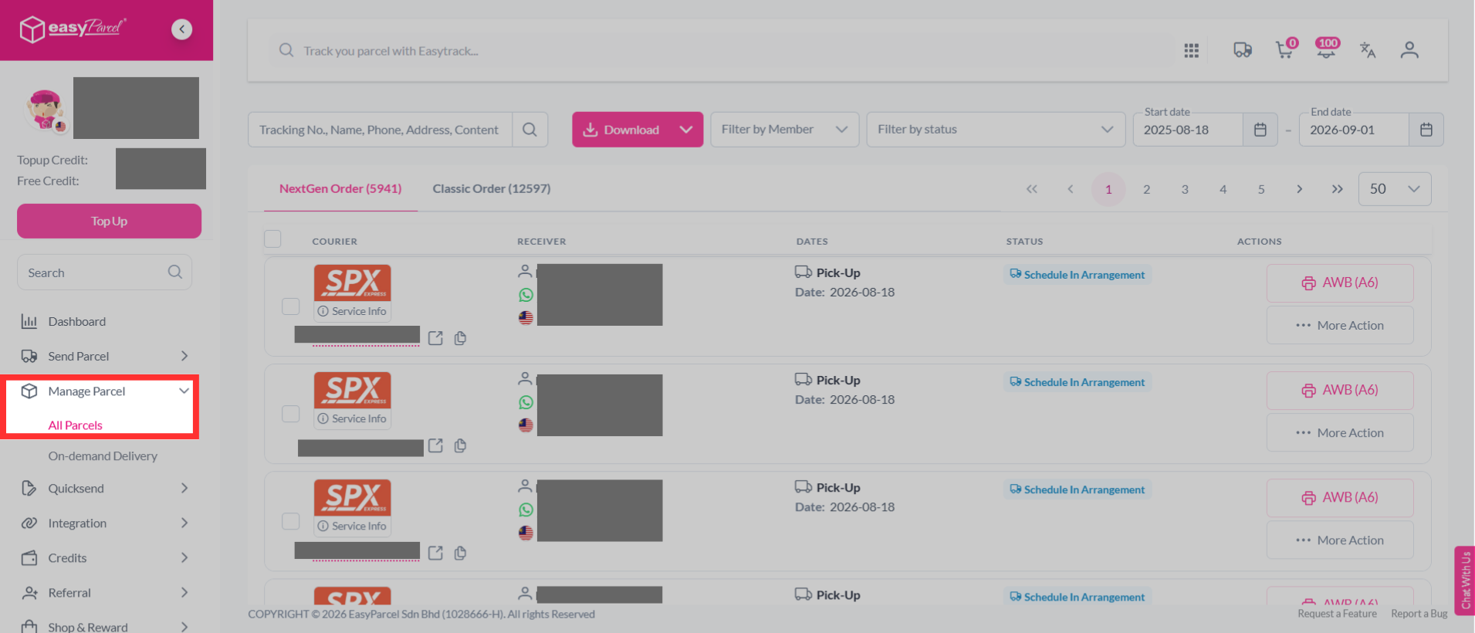Tick the checkbox of first SPX order

tap(290, 306)
